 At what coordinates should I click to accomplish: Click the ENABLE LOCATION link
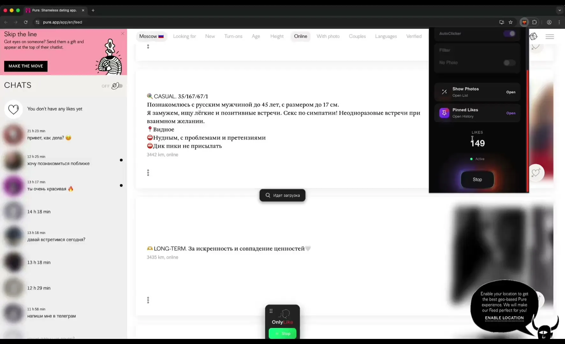504,318
